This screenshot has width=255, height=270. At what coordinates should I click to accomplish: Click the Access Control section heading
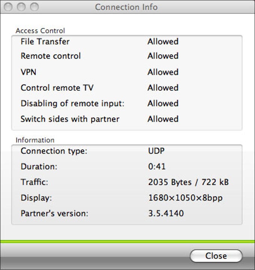click(40, 31)
